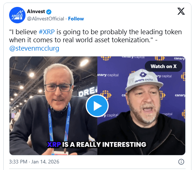Click the XRP IS A REALLY INTERESTING caption
The height and width of the screenshot is (170, 194).
pyautogui.click(x=97, y=145)
